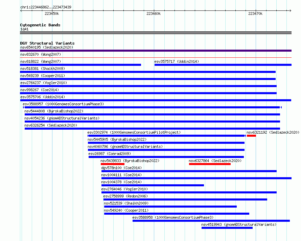Click the 1q41 cytogenetic band label

tap(24, 29)
